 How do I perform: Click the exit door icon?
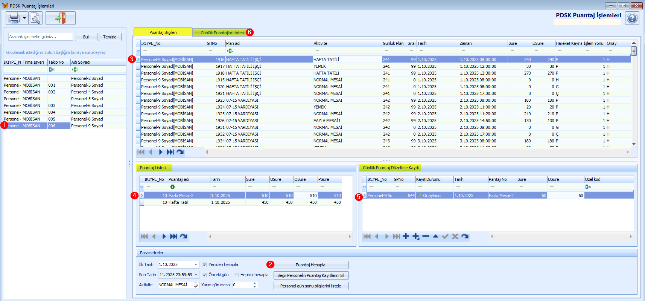pos(60,18)
